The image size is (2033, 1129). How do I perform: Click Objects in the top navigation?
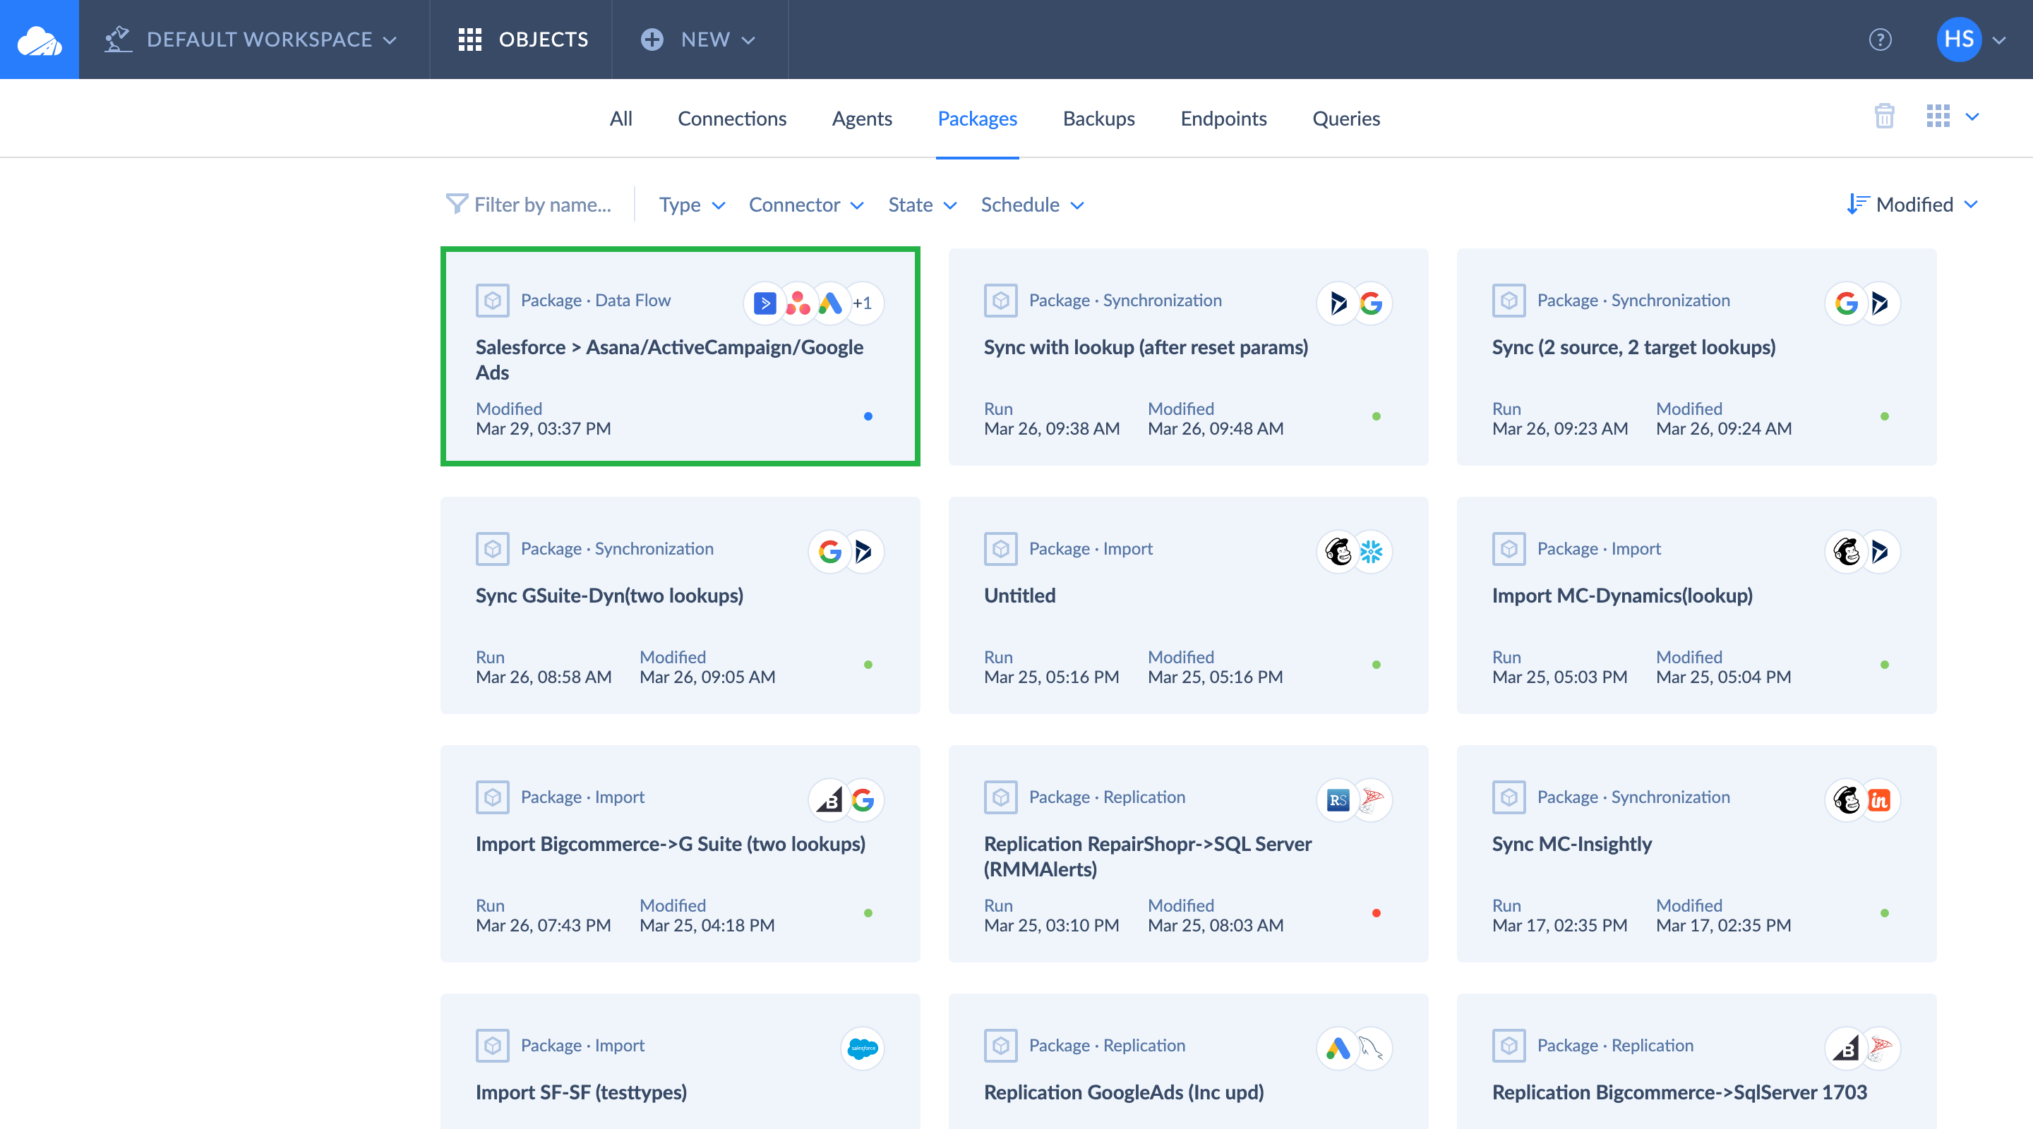click(x=521, y=40)
